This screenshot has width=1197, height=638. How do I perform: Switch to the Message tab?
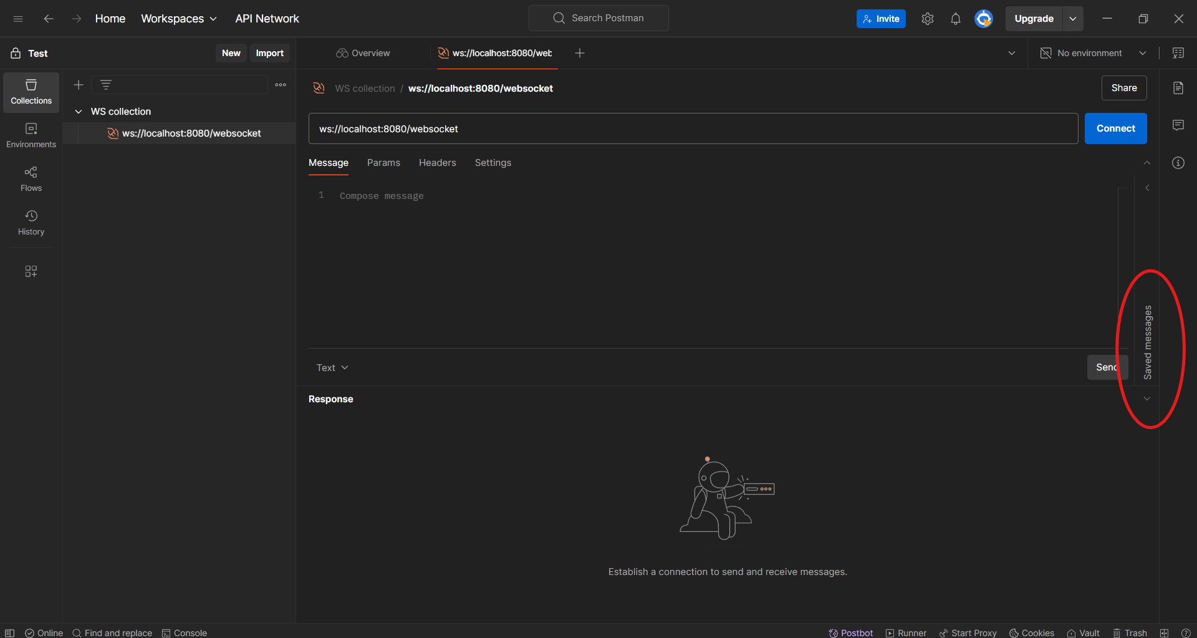[329, 163]
